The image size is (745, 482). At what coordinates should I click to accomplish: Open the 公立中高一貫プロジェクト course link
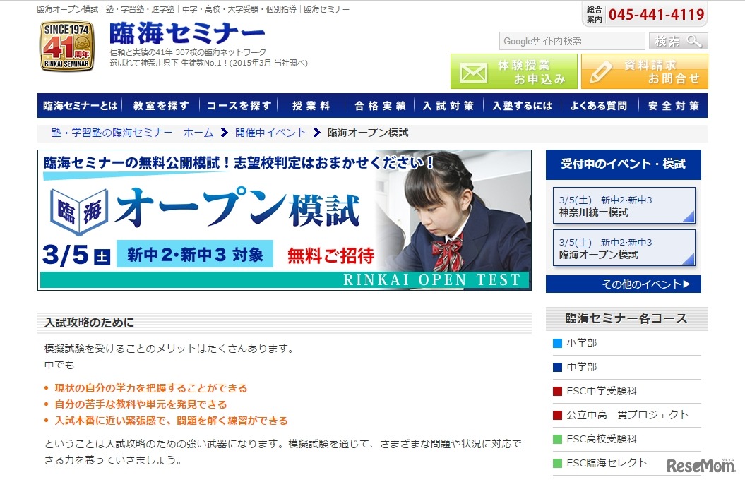[x=627, y=414]
